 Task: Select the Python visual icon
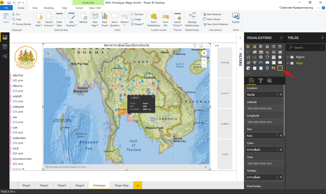click(x=274, y=68)
